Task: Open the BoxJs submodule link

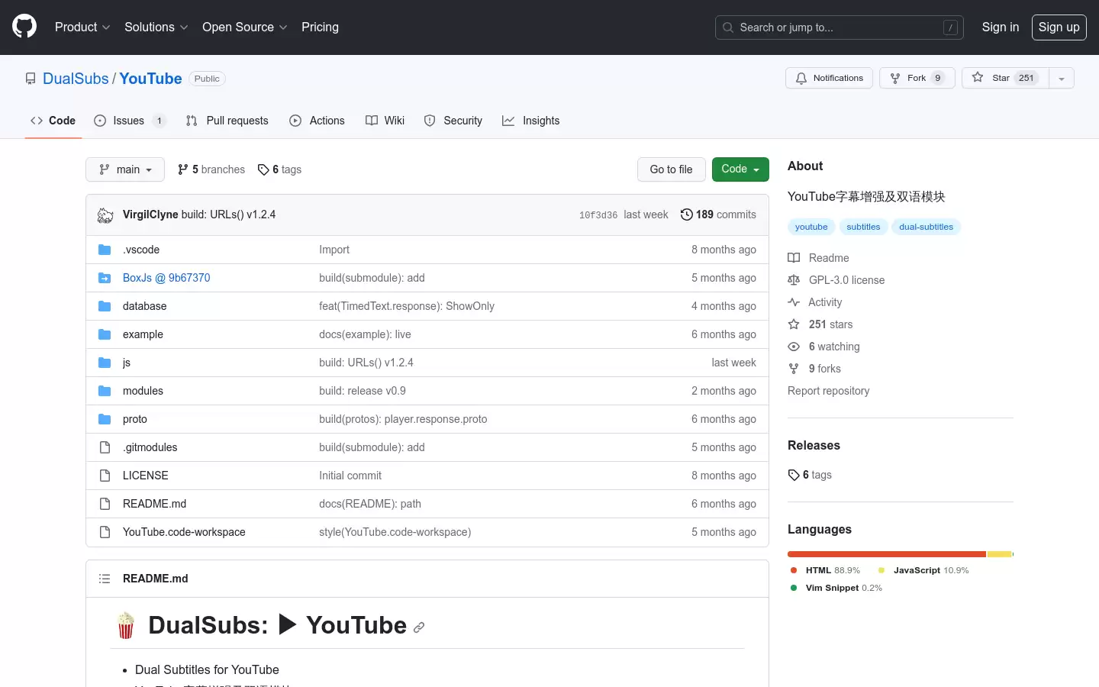Action: coord(166,278)
